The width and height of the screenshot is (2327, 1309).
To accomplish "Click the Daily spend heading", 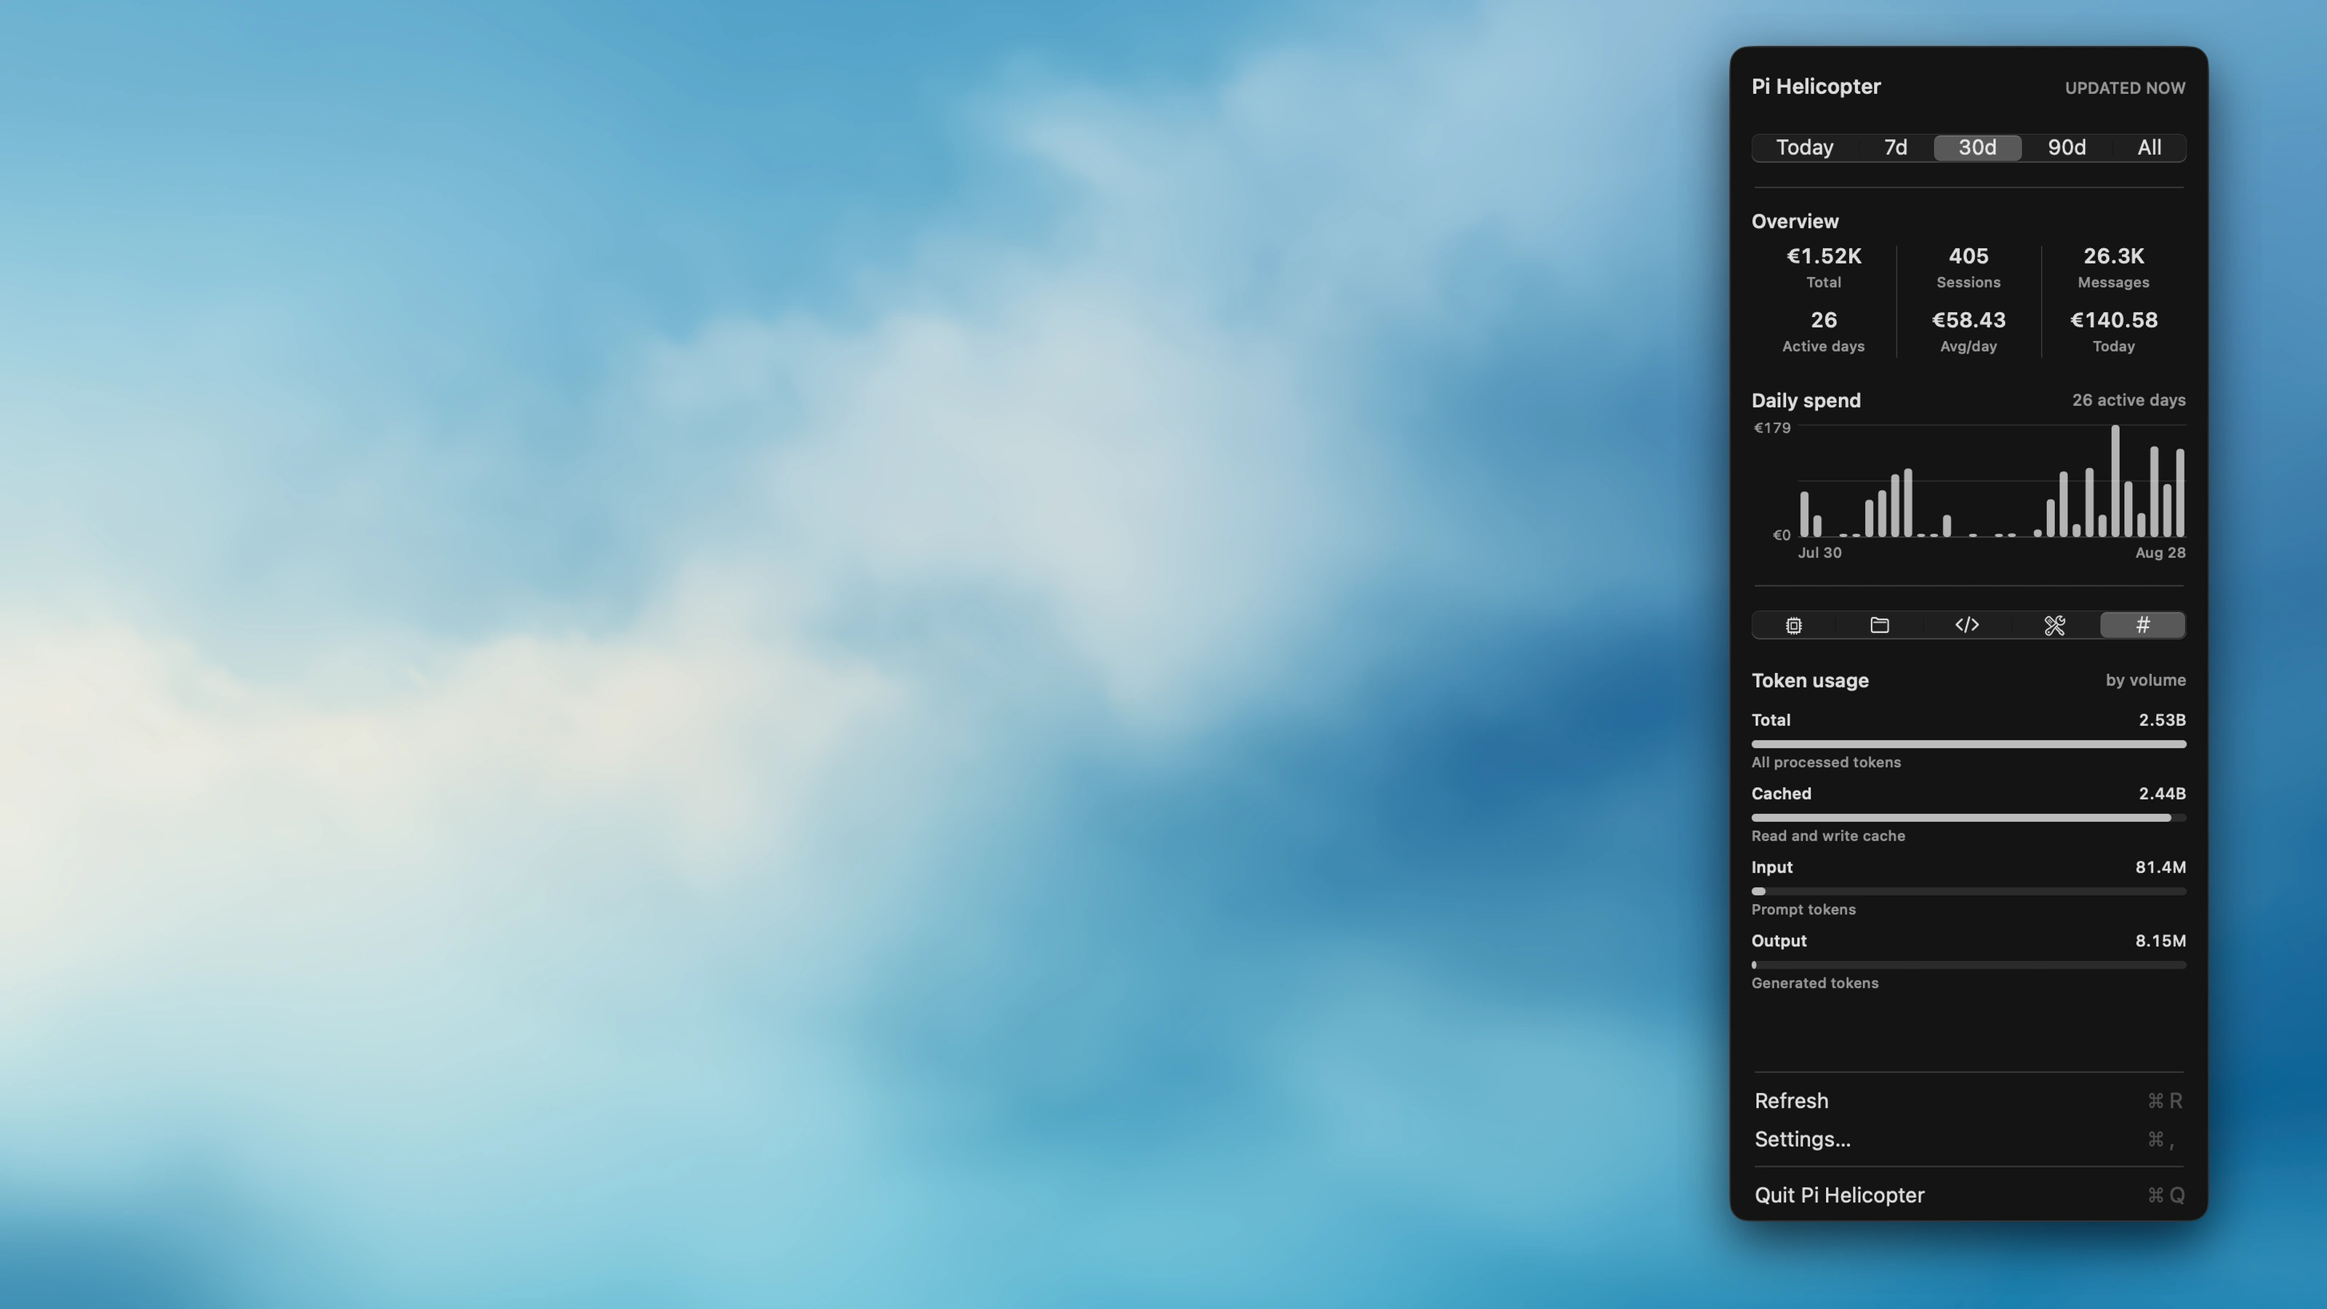I will (x=1806, y=401).
